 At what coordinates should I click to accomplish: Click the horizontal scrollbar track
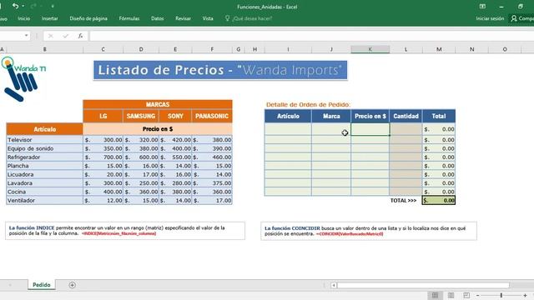pyautogui.click(x=423, y=285)
